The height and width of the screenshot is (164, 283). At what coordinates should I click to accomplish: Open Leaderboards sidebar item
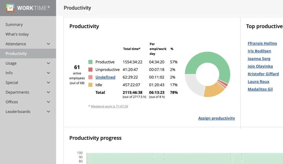[18, 112]
